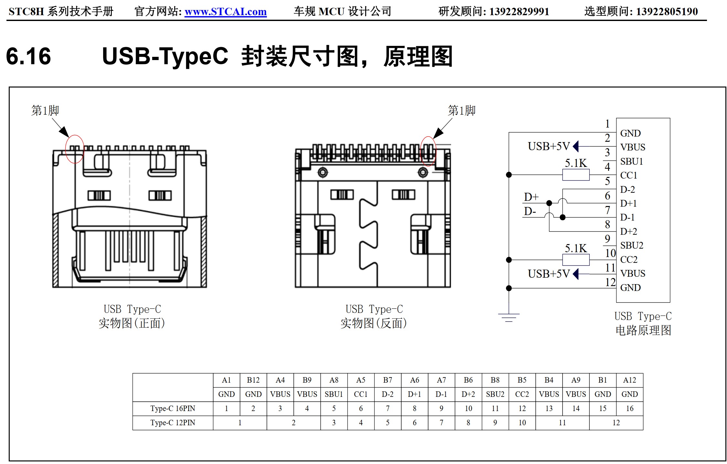727x464 pixels.
Task: Click the '实物图(正面)' caption
Action: coord(132,323)
